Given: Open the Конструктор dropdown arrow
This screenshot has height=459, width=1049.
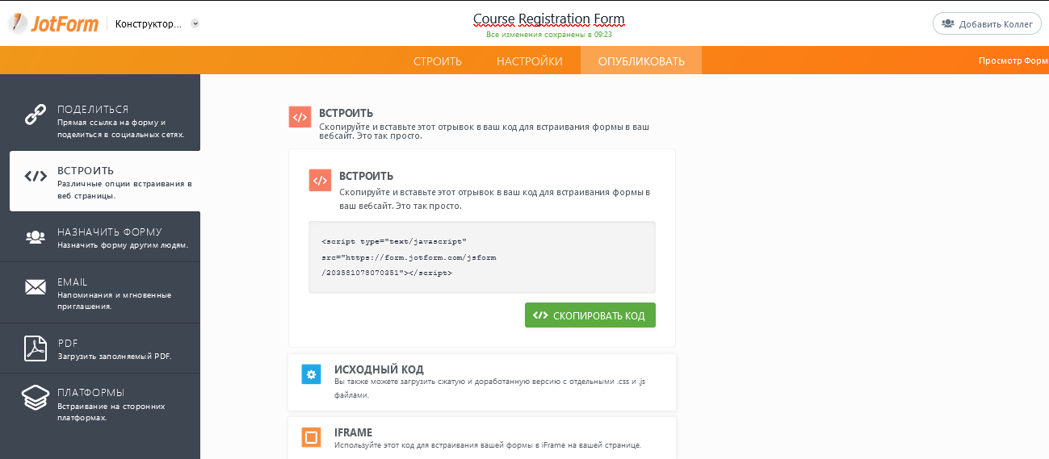Looking at the screenshot, I should 195,23.
